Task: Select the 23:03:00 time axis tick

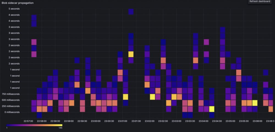Action: pyautogui.click(x=177, y=121)
